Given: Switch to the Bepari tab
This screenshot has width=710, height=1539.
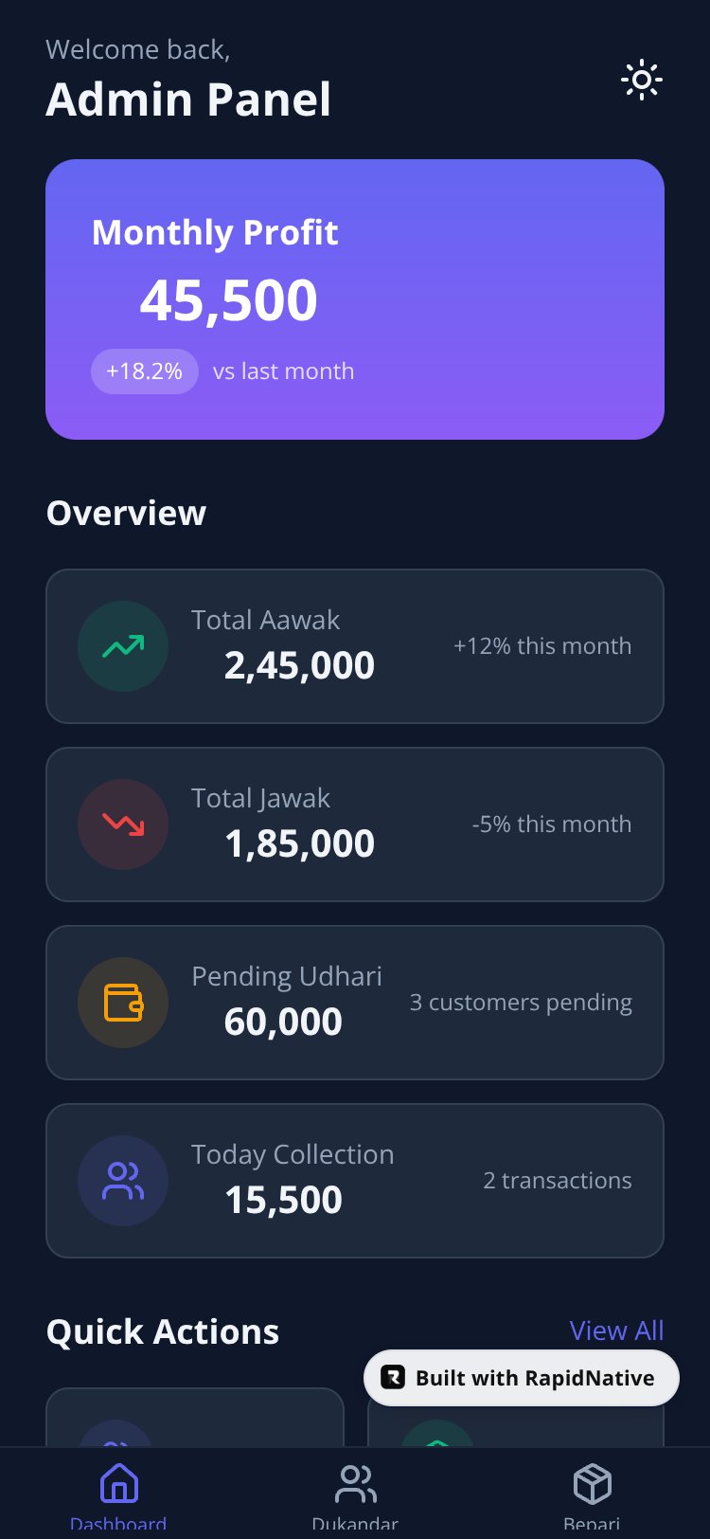Looking at the screenshot, I should click(x=592, y=1494).
